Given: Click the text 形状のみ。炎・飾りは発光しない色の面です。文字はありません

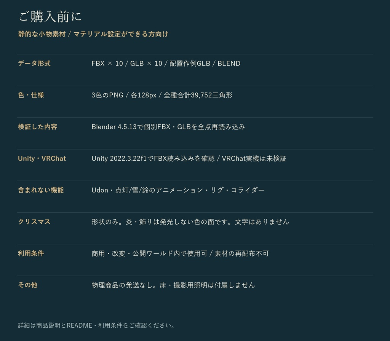Looking at the screenshot, I should (190, 222).
